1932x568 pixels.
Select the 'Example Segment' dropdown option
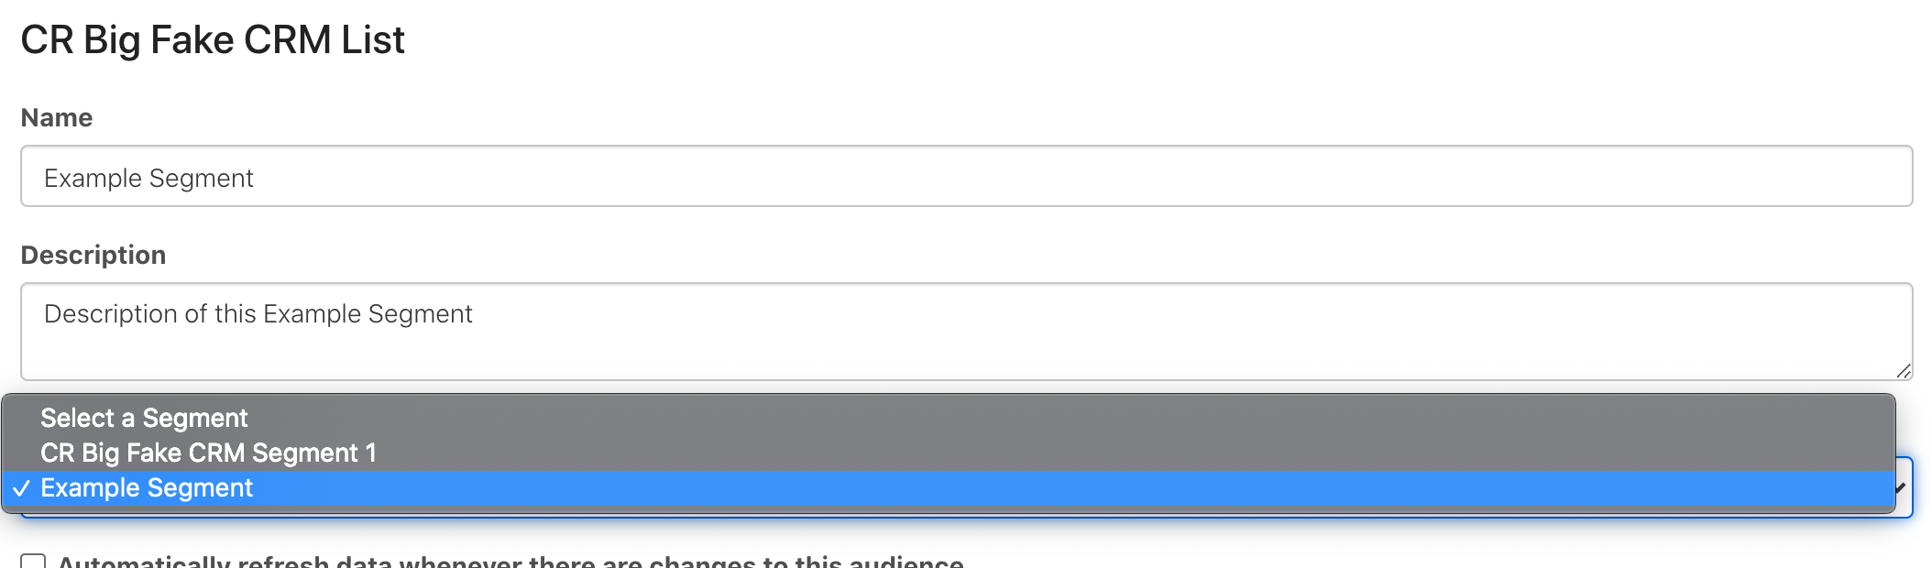click(147, 488)
